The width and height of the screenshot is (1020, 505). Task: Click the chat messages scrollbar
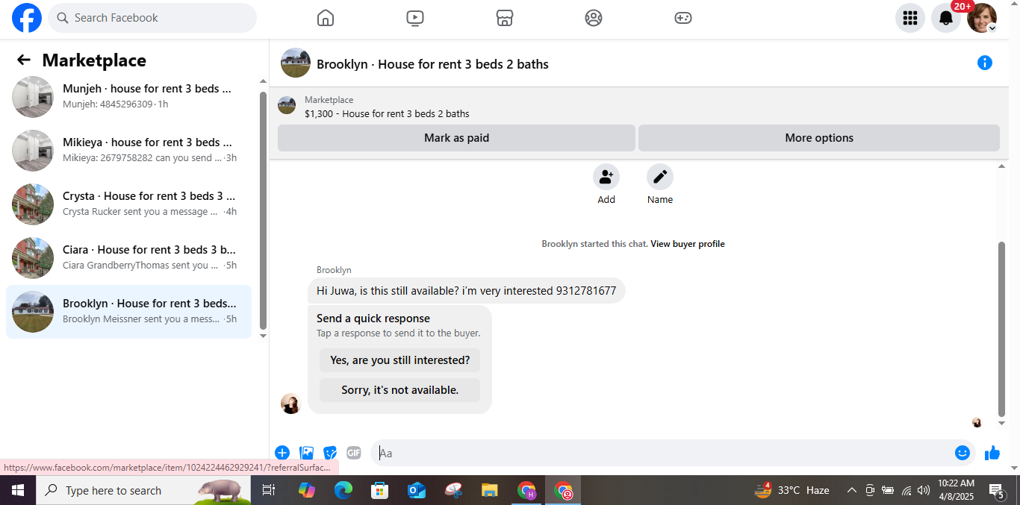click(1002, 329)
